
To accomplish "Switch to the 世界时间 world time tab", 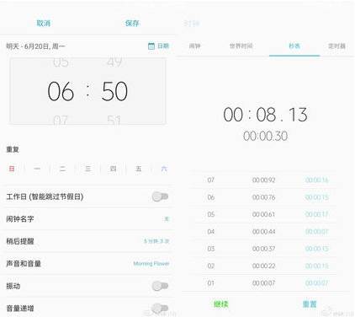I will [241, 46].
